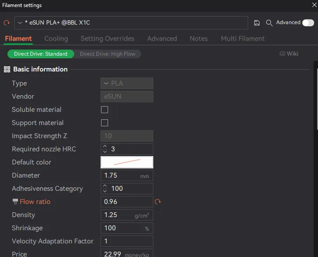Screen dimensions: 318x257
Task: Enable the Support material checkbox
Action: (105, 123)
